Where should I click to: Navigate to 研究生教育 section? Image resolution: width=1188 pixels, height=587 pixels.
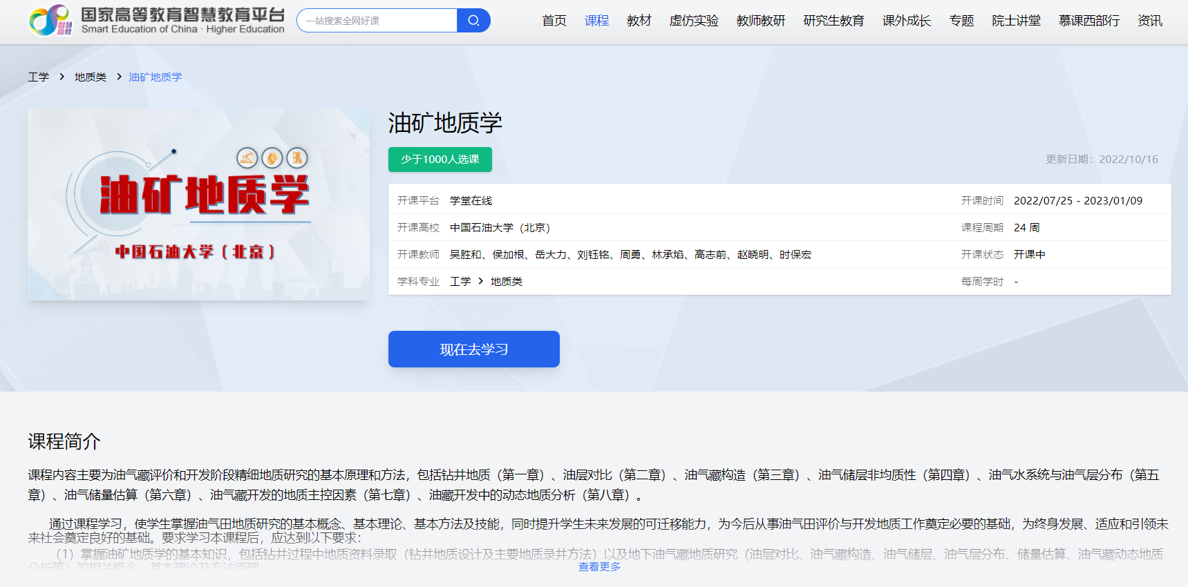(833, 21)
